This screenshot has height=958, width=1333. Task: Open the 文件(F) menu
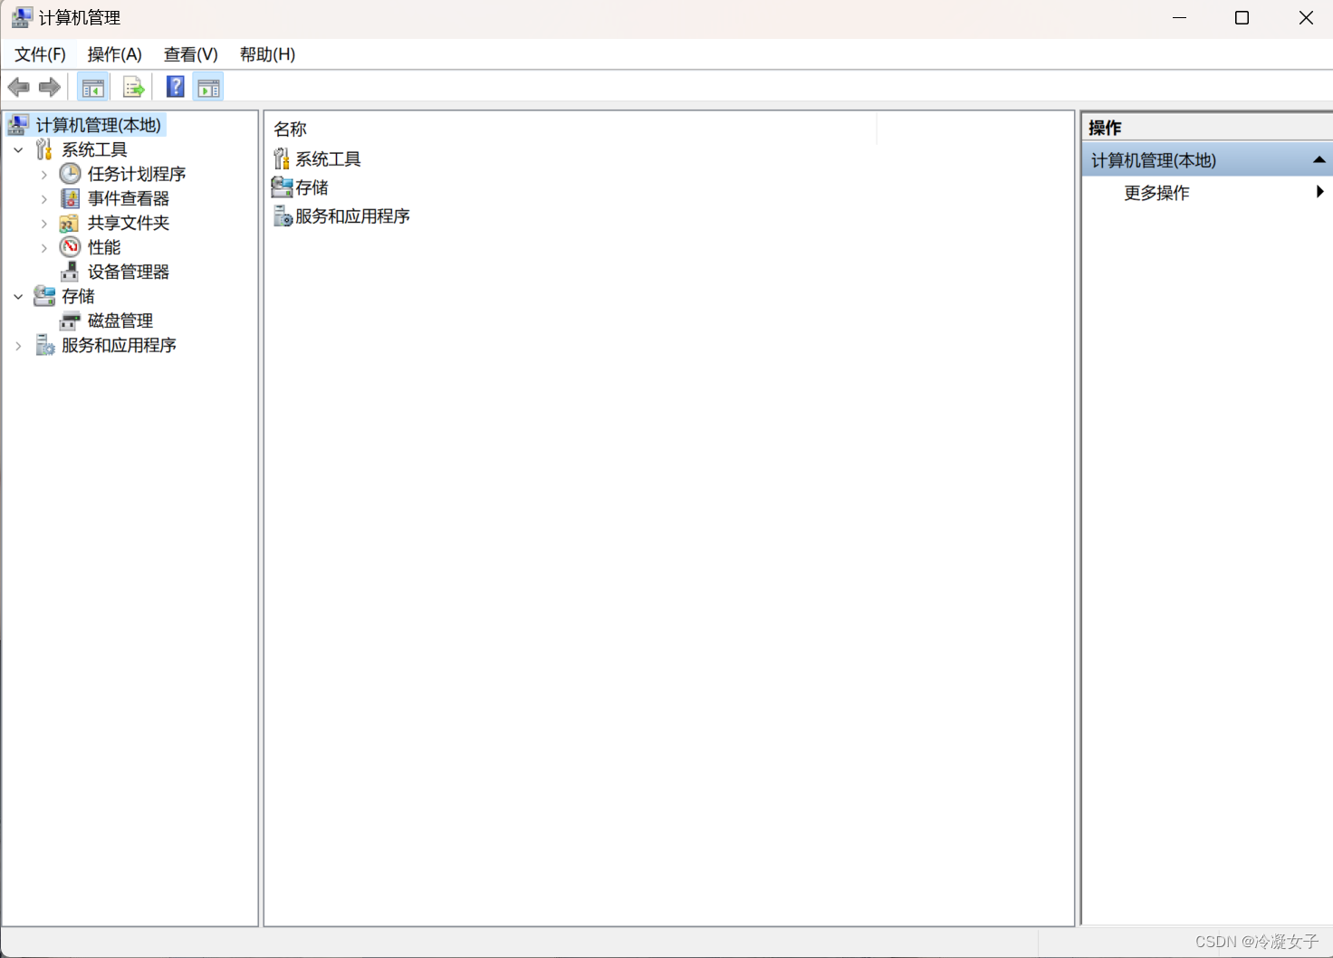(40, 54)
